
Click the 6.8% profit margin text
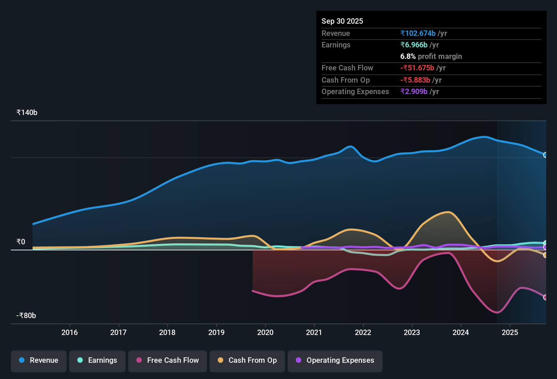(x=431, y=57)
